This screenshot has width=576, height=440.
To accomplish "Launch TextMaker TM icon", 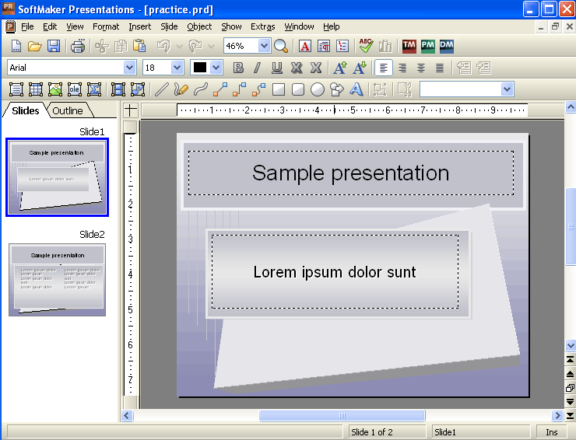I will pyautogui.click(x=409, y=46).
